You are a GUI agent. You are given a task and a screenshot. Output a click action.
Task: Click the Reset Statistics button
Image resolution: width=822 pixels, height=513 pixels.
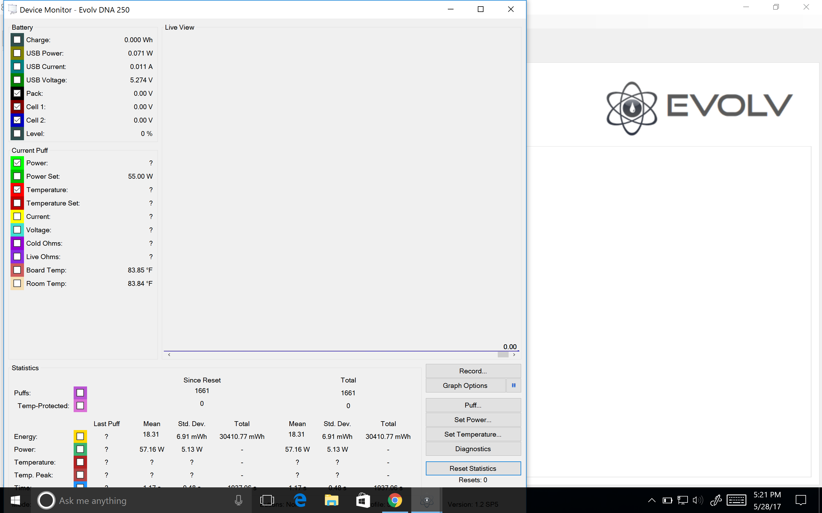click(473, 468)
